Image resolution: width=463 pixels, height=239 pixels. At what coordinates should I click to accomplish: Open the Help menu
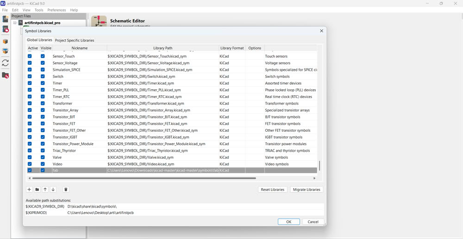click(74, 10)
